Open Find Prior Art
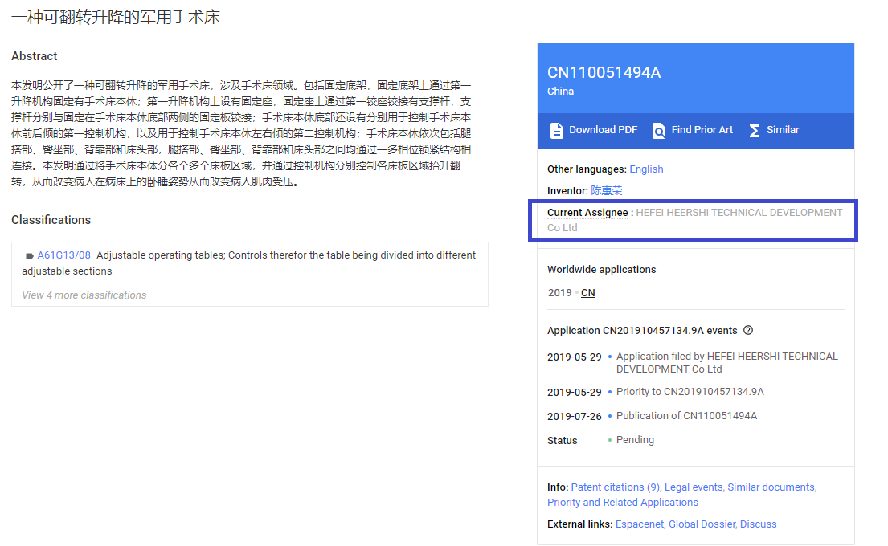 point(693,130)
